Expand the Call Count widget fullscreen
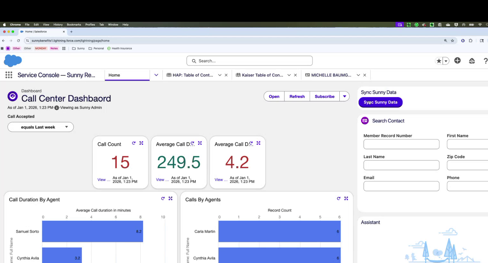Image resolution: width=488 pixels, height=263 pixels. point(141,143)
